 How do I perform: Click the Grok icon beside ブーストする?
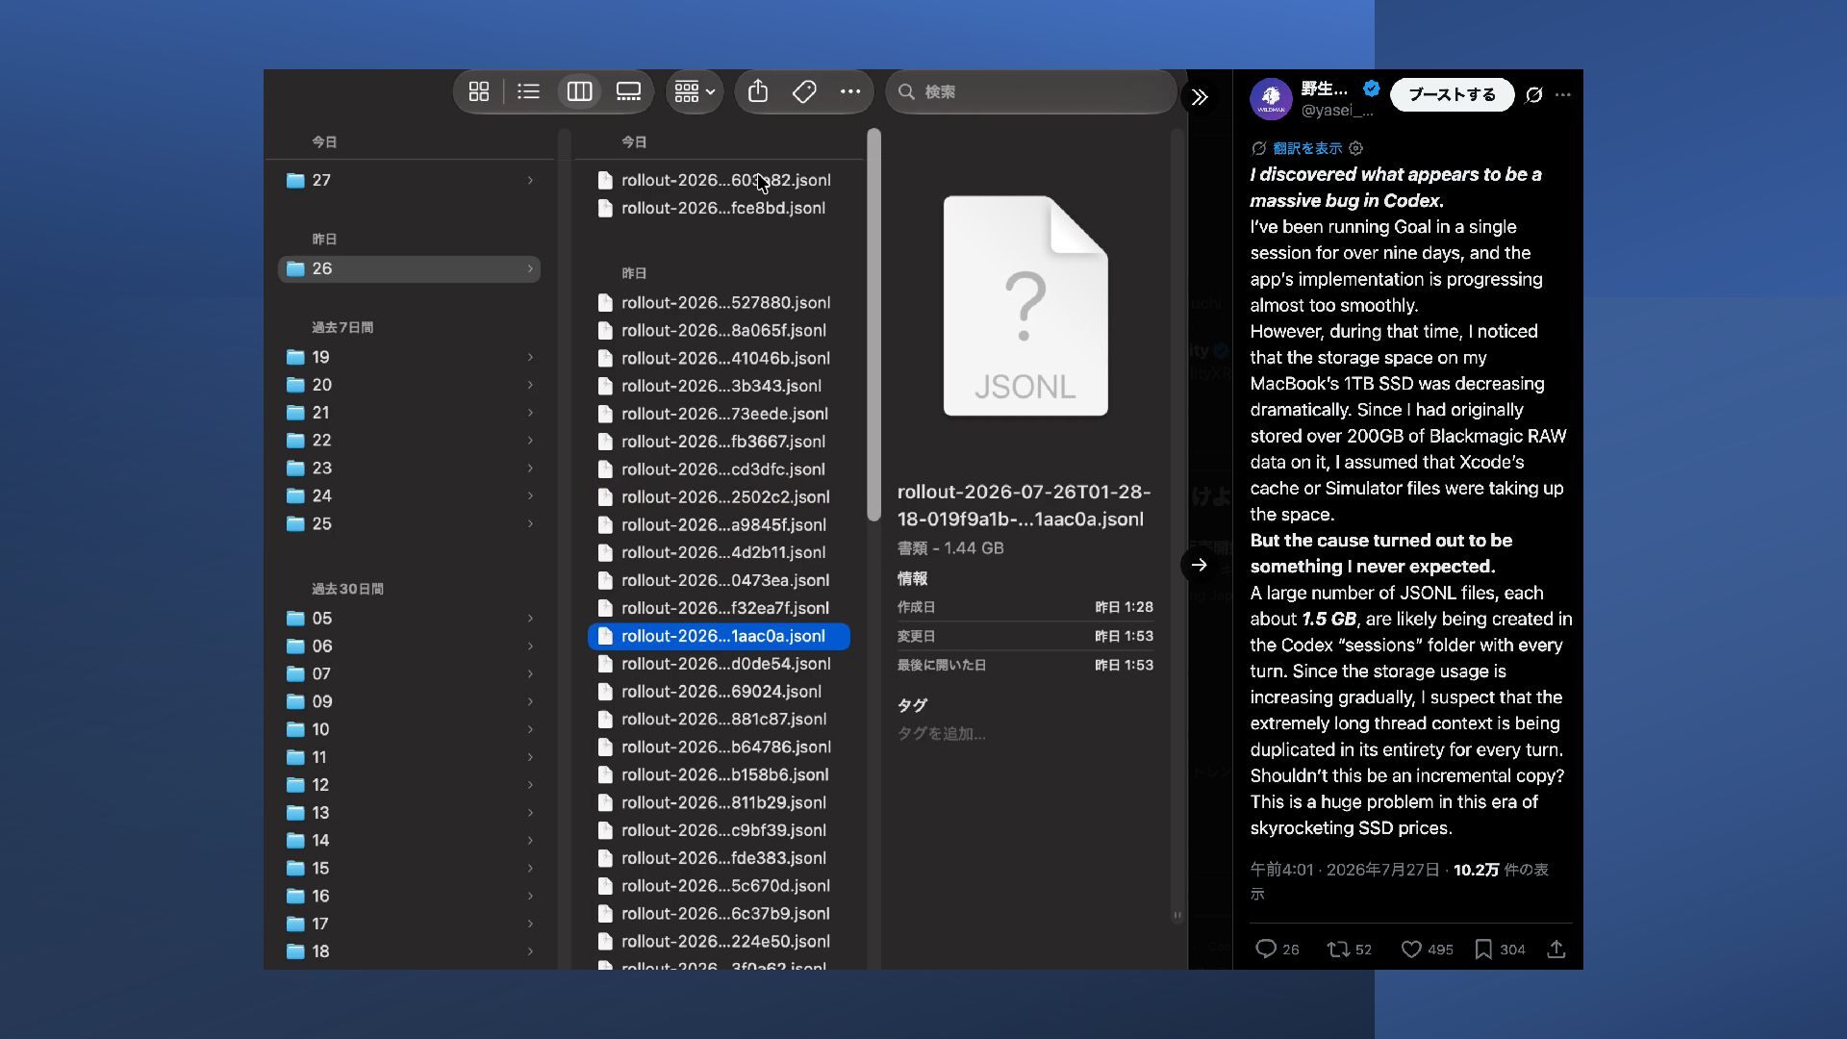[1534, 94]
